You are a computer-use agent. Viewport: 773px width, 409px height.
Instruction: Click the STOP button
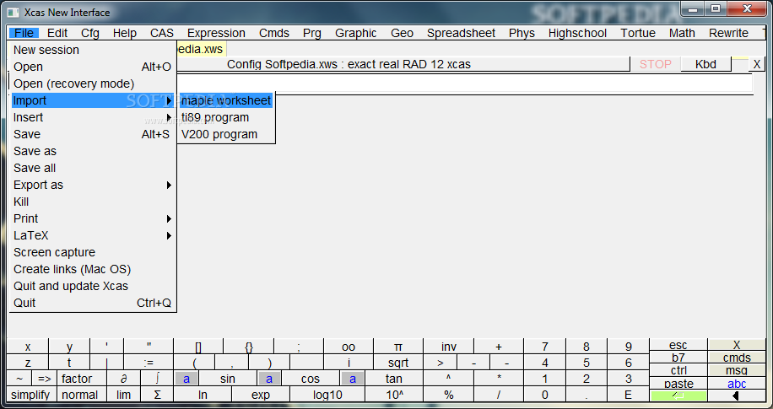pos(655,64)
